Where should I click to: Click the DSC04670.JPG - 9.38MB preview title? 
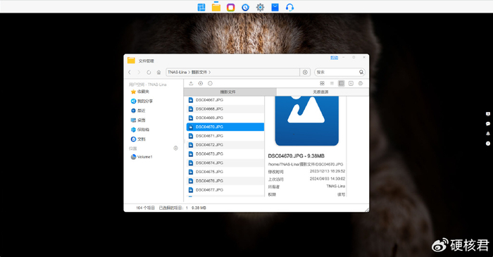coord(297,156)
